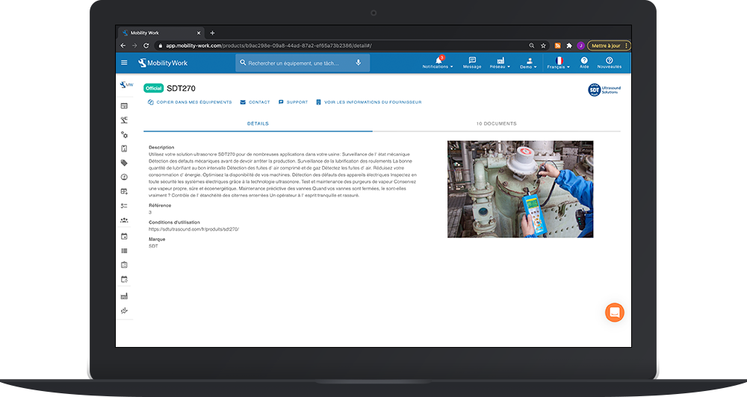The width and height of the screenshot is (747, 397).
Task: Click VOIR LES INFORMATIONS DU FOURNISSEUR
Action: coord(369,102)
